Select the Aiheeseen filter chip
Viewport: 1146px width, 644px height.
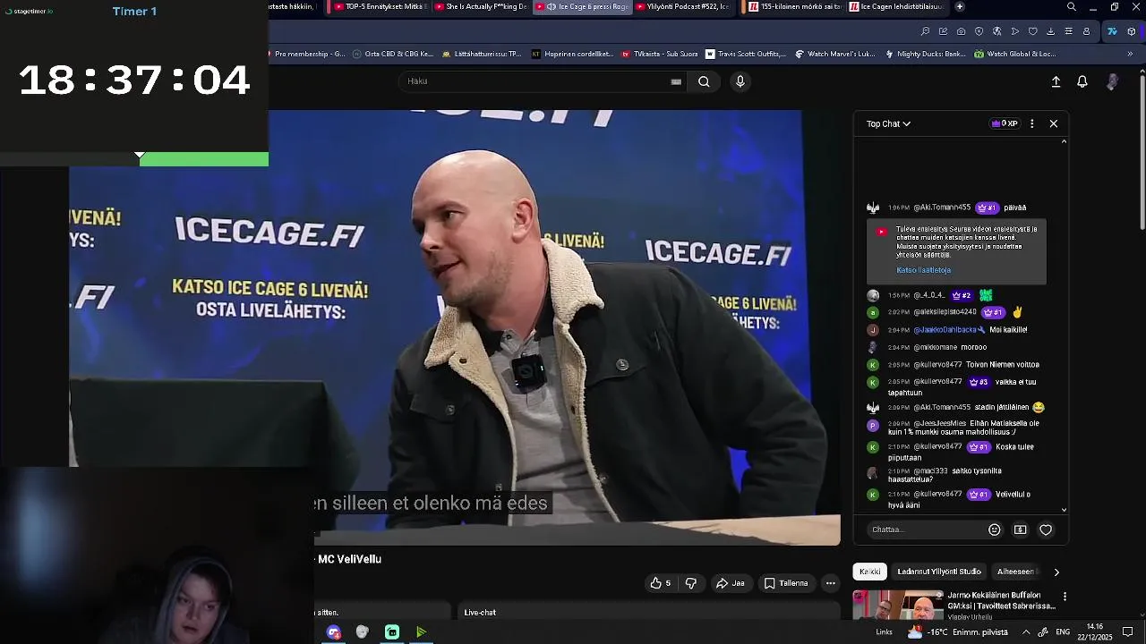tap(1017, 572)
